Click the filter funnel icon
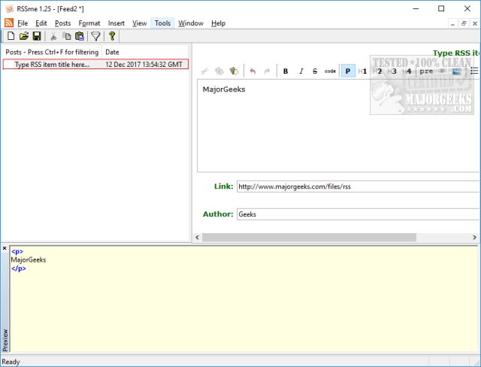The image size is (481, 367). [x=95, y=36]
